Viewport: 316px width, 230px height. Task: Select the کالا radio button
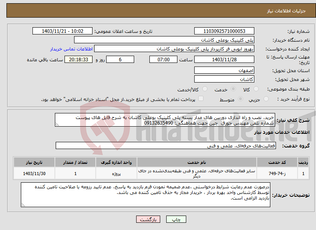click(256, 89)
